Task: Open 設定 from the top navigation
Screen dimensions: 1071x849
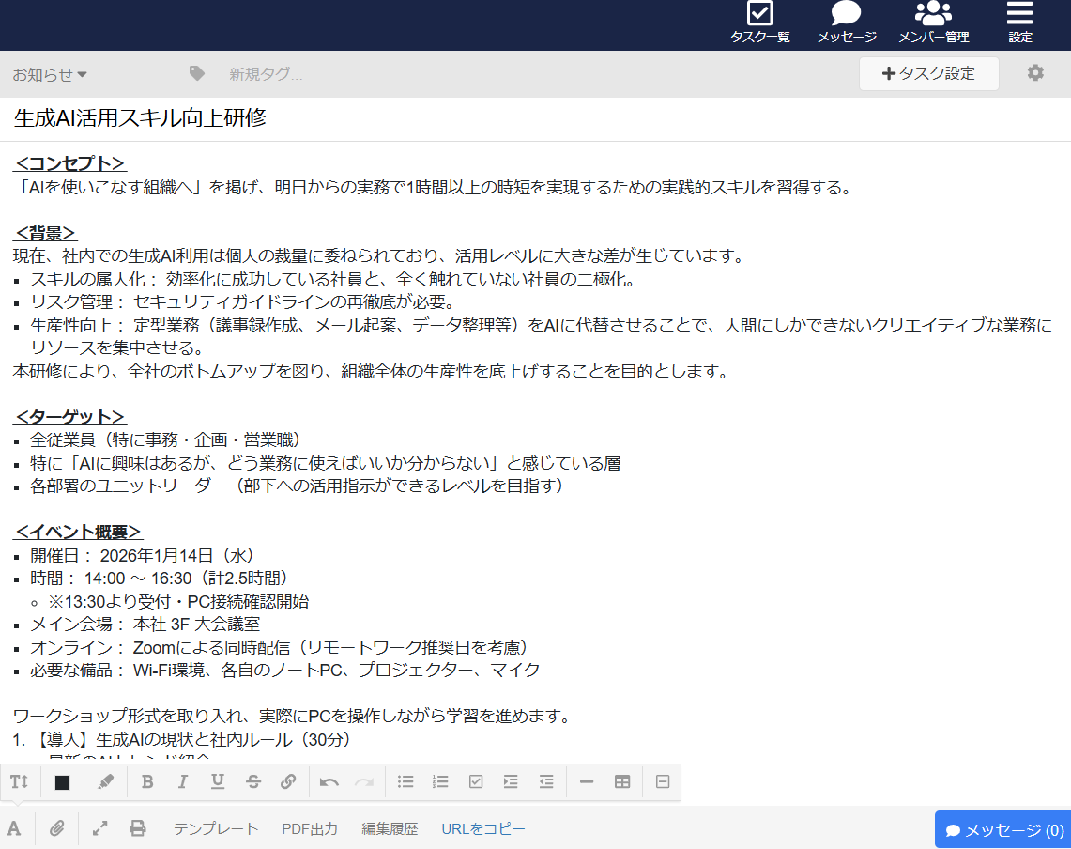Action: click(x=1018, y=23)
